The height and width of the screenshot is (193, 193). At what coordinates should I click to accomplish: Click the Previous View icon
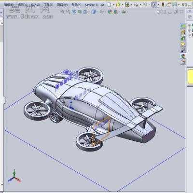point(74,12)
